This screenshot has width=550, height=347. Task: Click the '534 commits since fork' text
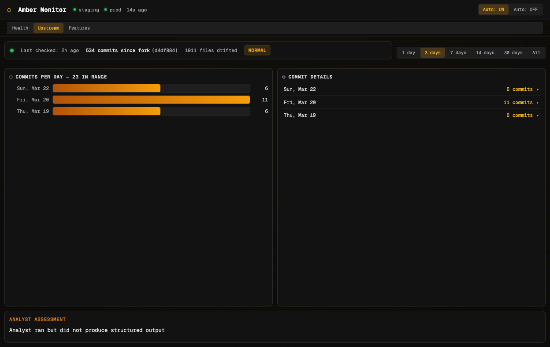tap(118, 50)
